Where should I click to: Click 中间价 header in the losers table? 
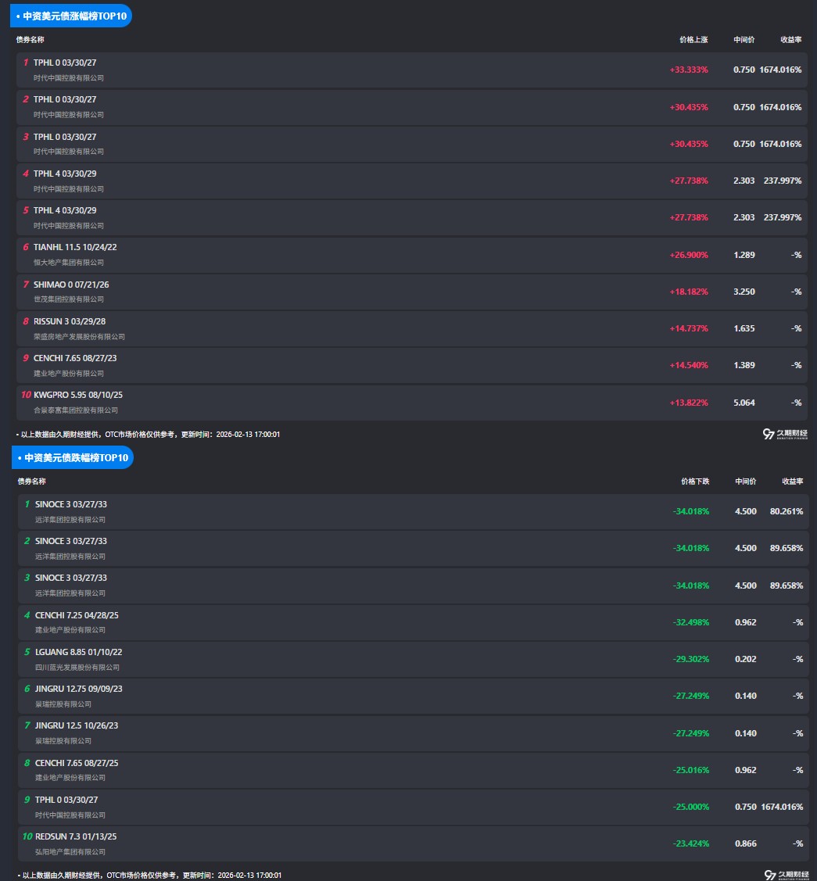pyautogui.click(x=745, y=482)
